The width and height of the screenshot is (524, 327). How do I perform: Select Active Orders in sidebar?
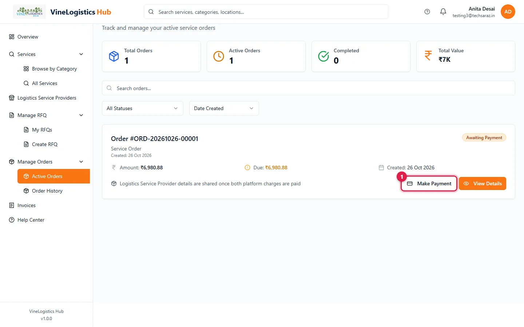coord(53,176)
